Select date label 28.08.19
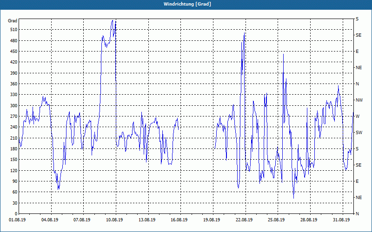 click(309, 220)
